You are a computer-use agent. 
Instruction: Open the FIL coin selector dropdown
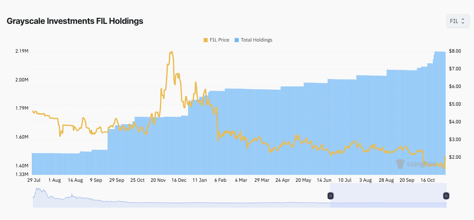(x=458, y=21)
